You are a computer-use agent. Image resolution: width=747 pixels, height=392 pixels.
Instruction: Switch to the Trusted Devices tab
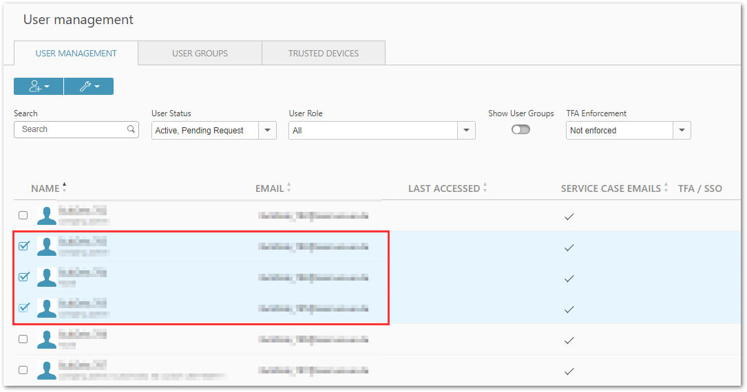(324, 53)
